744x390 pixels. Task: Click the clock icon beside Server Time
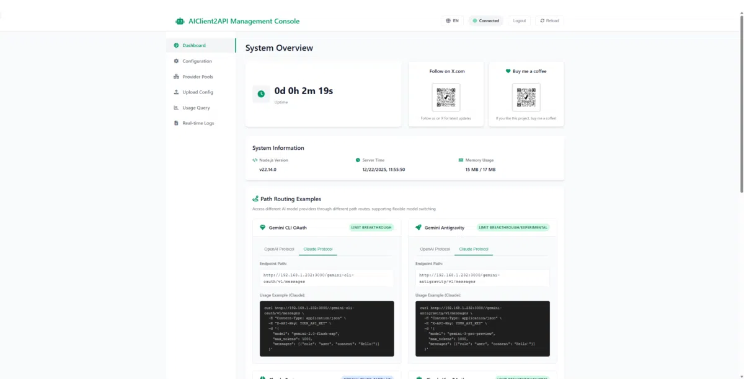[x=358, y=160]
